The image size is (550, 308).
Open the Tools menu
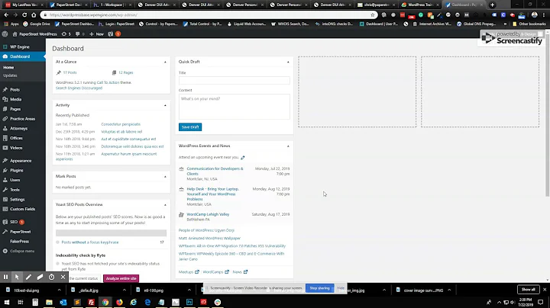coord(15,190)
